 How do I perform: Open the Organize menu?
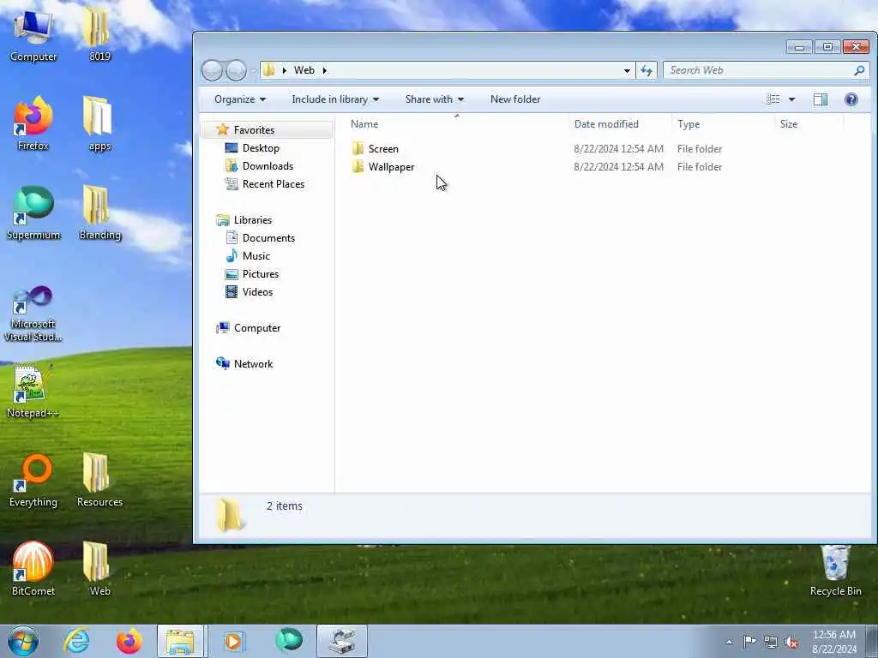240,99
